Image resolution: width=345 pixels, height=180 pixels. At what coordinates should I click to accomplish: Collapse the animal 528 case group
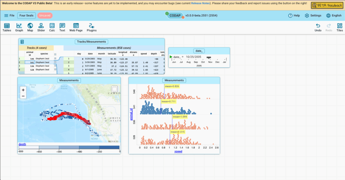coord(55,70)
